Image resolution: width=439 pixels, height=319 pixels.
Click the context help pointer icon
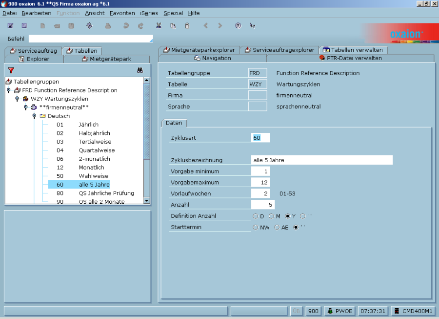coord(252,26)
